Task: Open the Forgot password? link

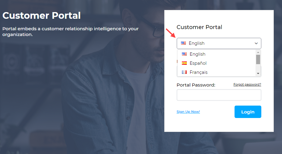Action: (x=247, y=85)
